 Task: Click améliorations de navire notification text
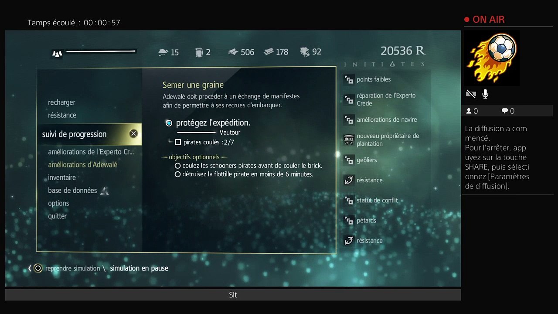[387, 119]
